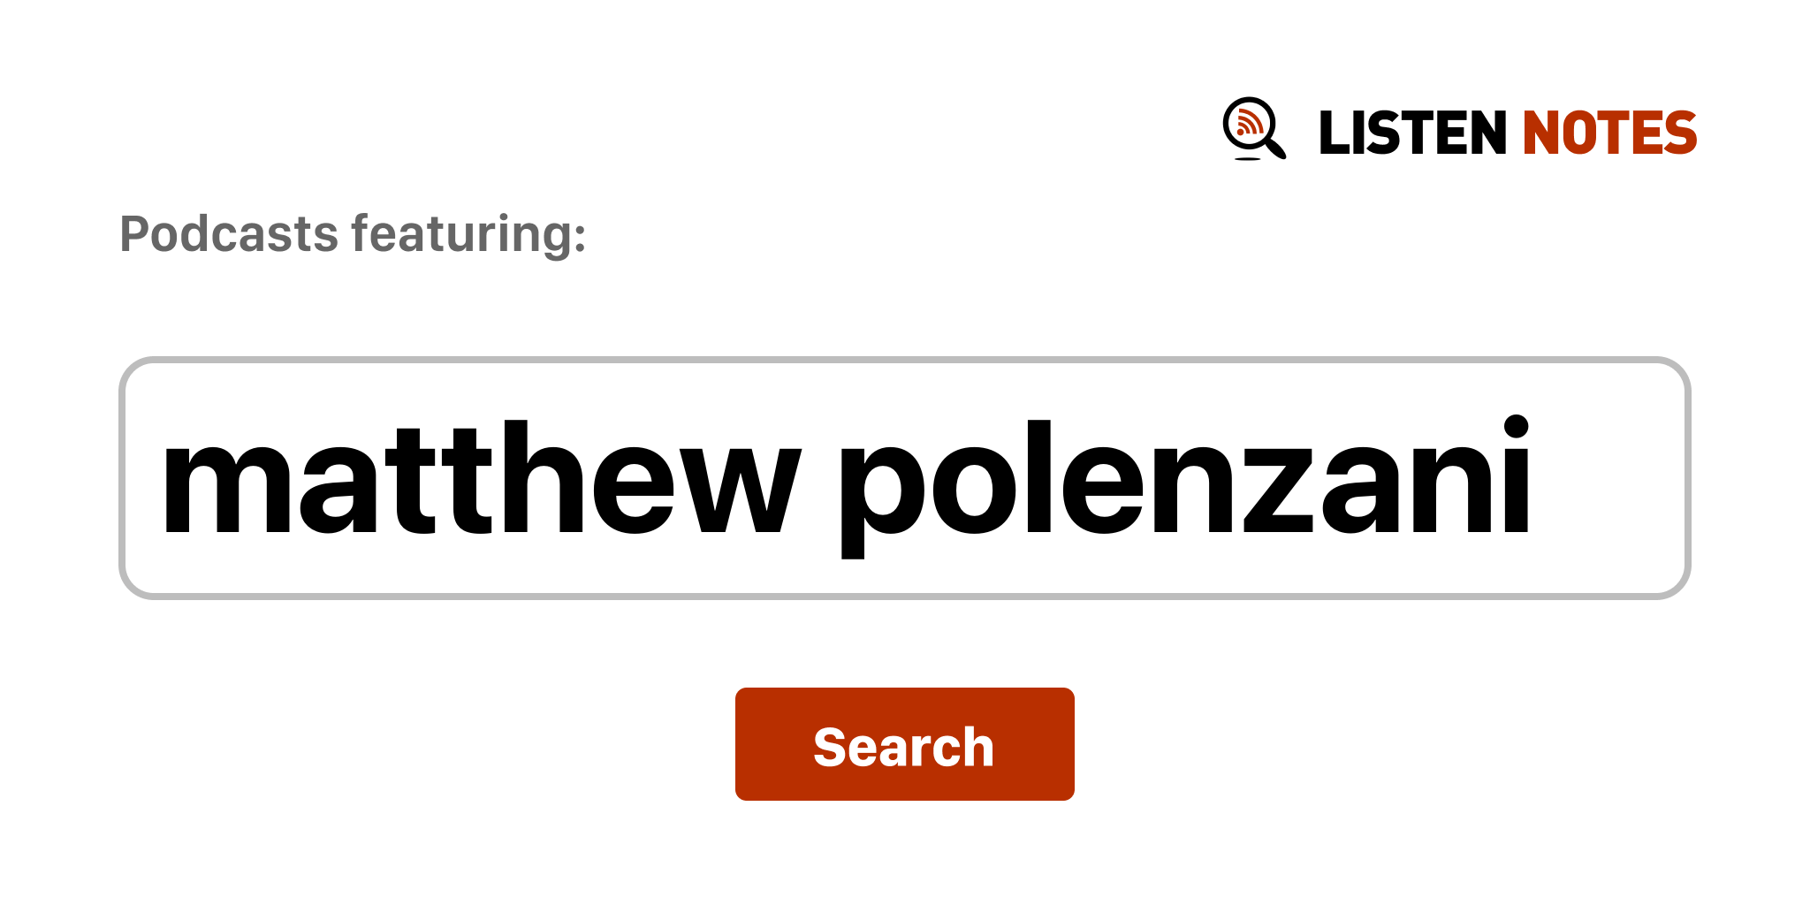Click the magnifier handle of the logo
The width and height of the screenshot is (1810, 905).
click(x=1276, y=148)
